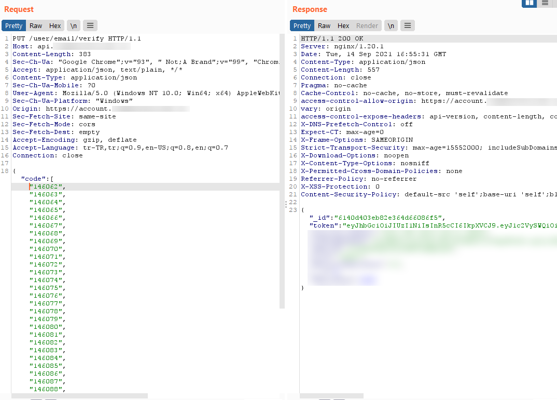Click Accept-Encoding: gzip, deflate header
This screenshot has width=557, height=400.
point(75,140)
